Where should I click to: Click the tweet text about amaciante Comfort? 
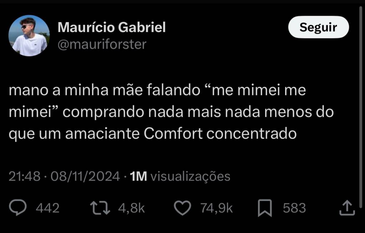(x=171, y=112)
